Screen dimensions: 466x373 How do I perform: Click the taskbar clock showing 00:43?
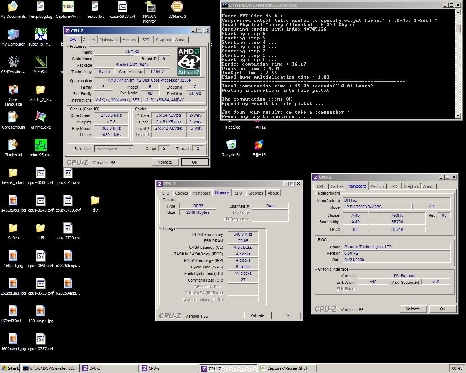[457, 368]
